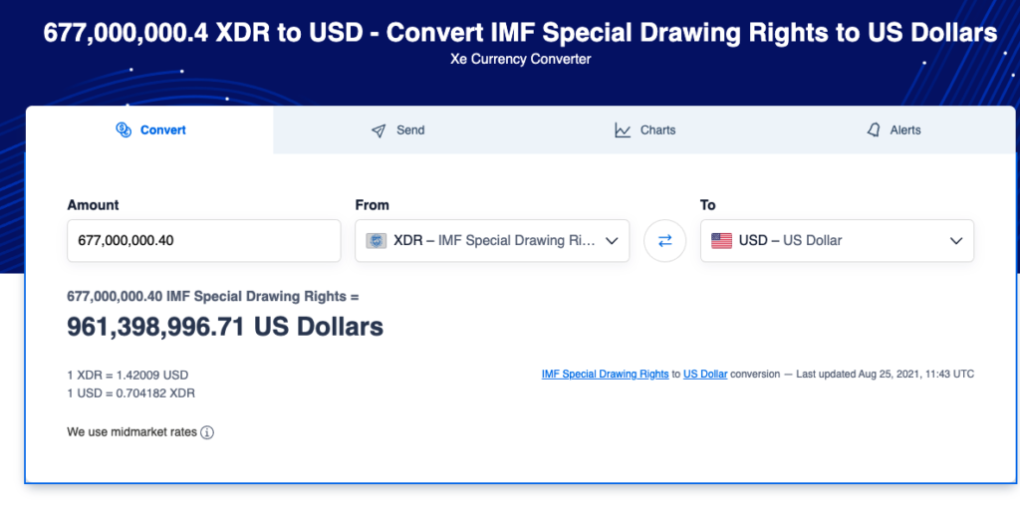Viewport: 1020px width, 516px height.
Task: Open the USD – US Dollar selector
Action: coord(837,241)
